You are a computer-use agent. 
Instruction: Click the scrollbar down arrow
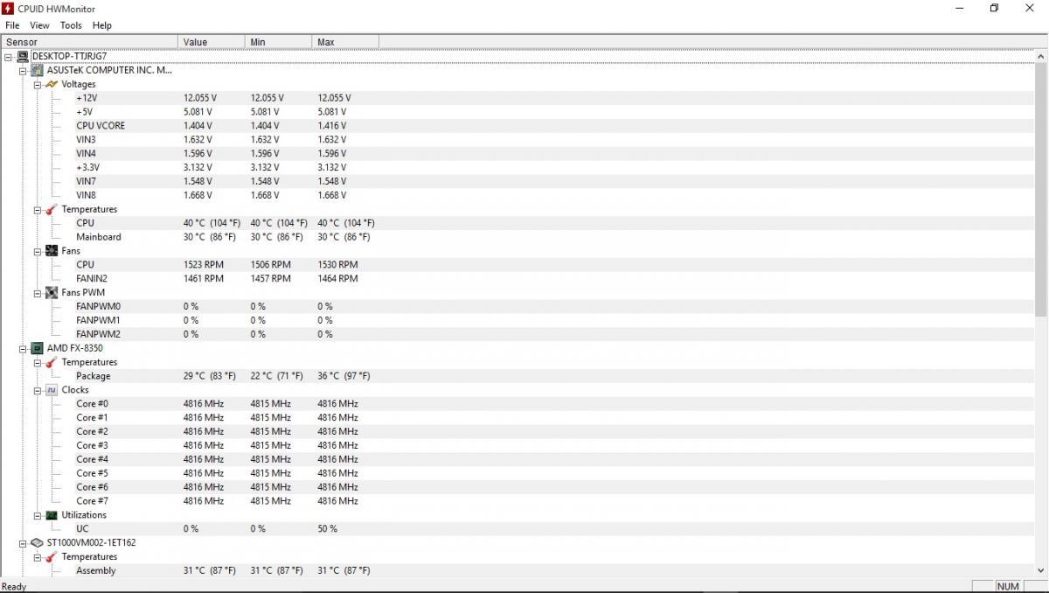pos(1041,570)
